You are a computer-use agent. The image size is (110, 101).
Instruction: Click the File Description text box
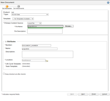point(45,31)
